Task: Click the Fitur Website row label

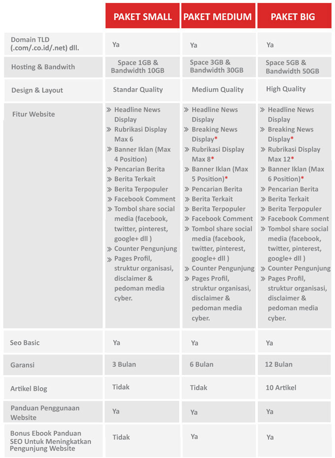Action: pos(33,114)
